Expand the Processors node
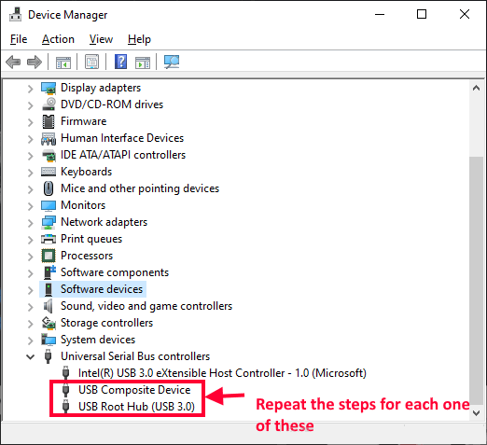This screenshot has width=487, height=445. coord(30,257)
